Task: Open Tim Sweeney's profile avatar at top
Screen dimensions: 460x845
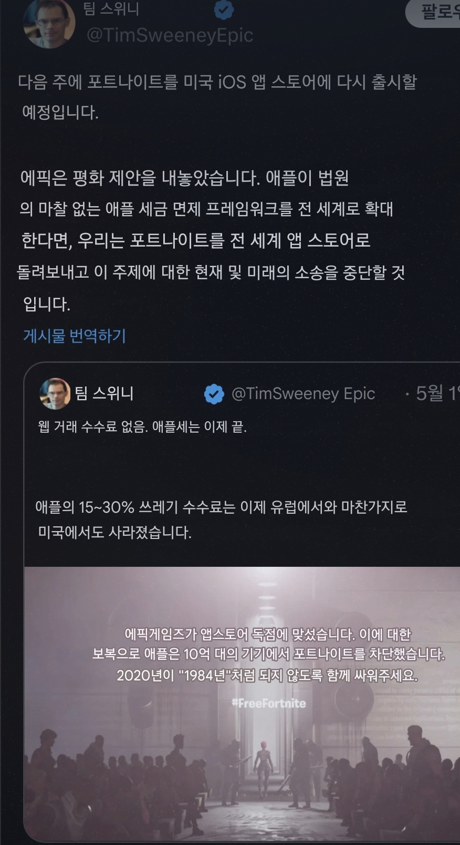Action: click(49, 22)
